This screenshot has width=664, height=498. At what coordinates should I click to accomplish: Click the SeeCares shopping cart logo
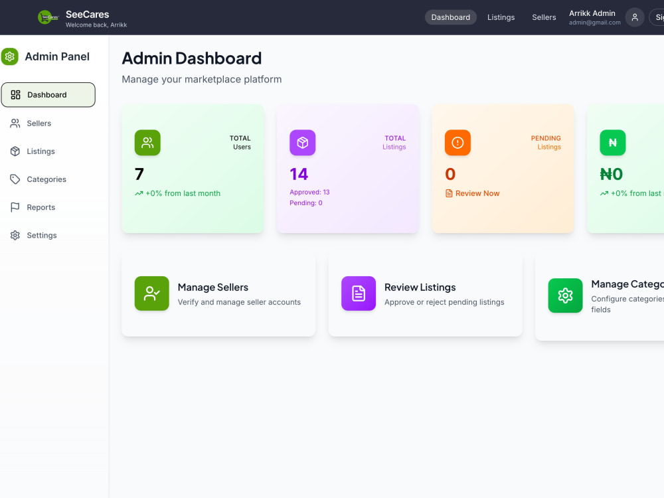(x=48, y=17)
